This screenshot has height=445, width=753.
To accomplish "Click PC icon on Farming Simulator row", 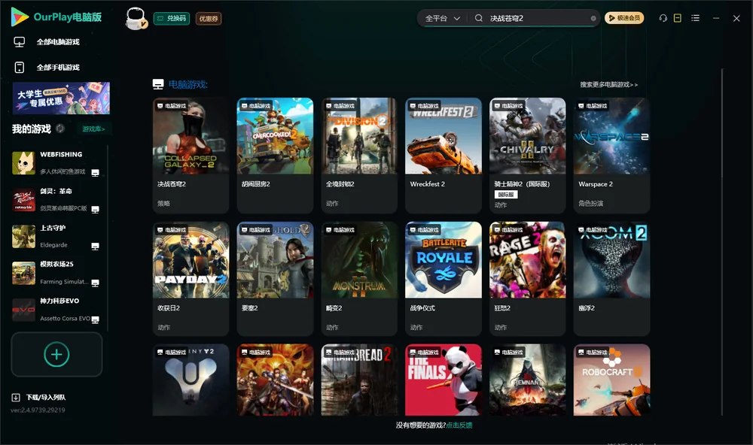I will pyautogui.click(x=95, y=283).
